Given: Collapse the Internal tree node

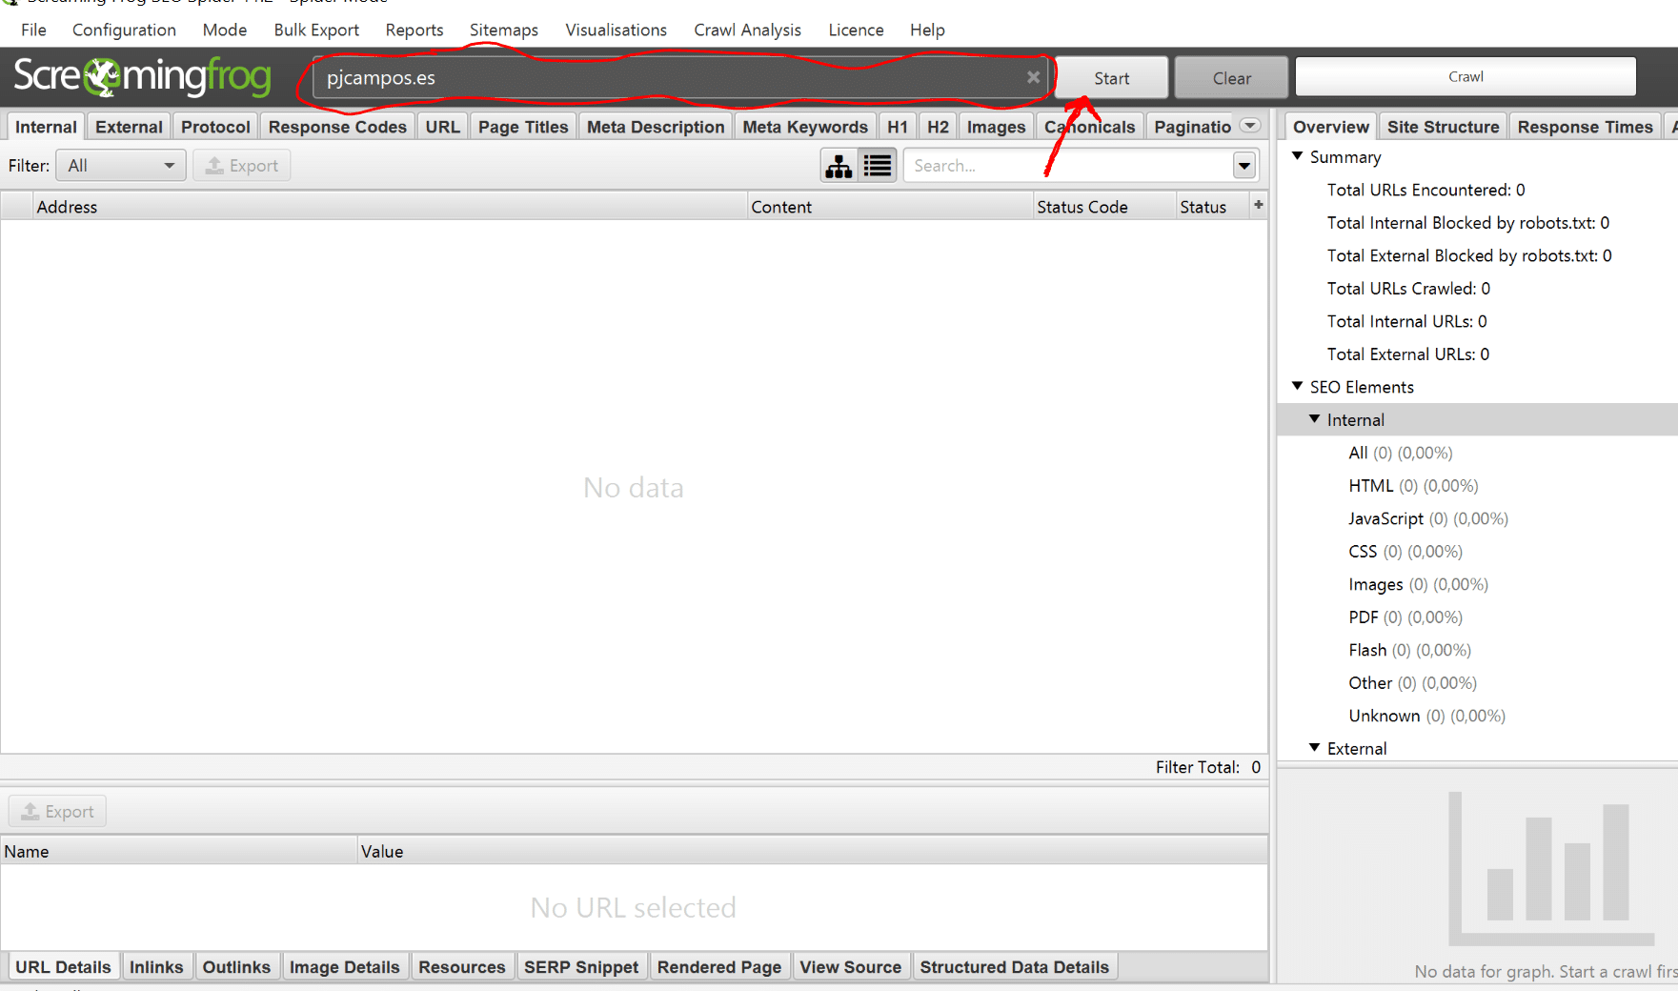Looking at the screenshot, I should tap(1315, 419).
